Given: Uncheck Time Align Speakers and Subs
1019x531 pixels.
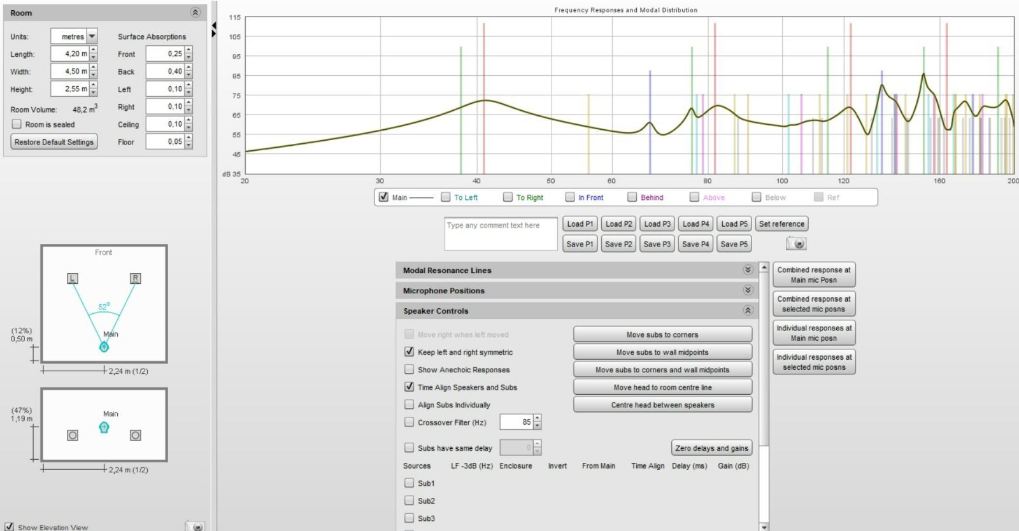Looking at the screenshot, I should (x=409, y=386).
